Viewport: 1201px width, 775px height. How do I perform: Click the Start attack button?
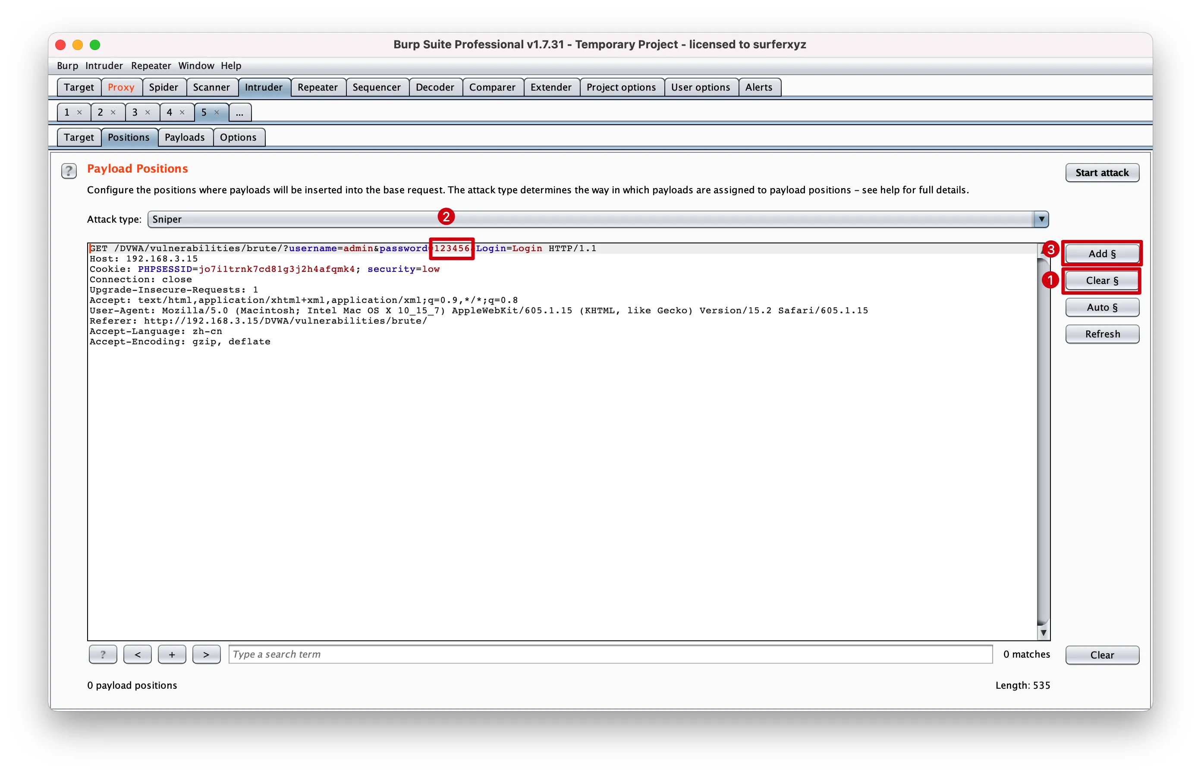[x=1102, y=173]
